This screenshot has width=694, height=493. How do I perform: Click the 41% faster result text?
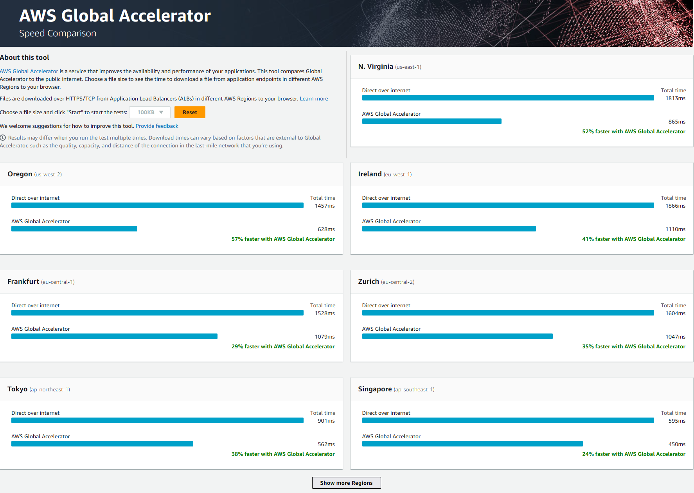(x=634, y=239)
